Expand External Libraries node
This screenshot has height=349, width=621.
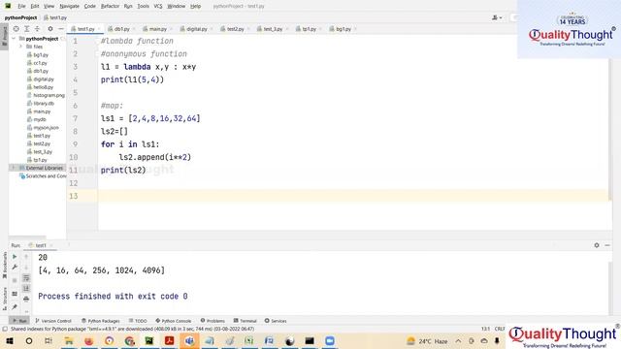(x=14, y=168)
